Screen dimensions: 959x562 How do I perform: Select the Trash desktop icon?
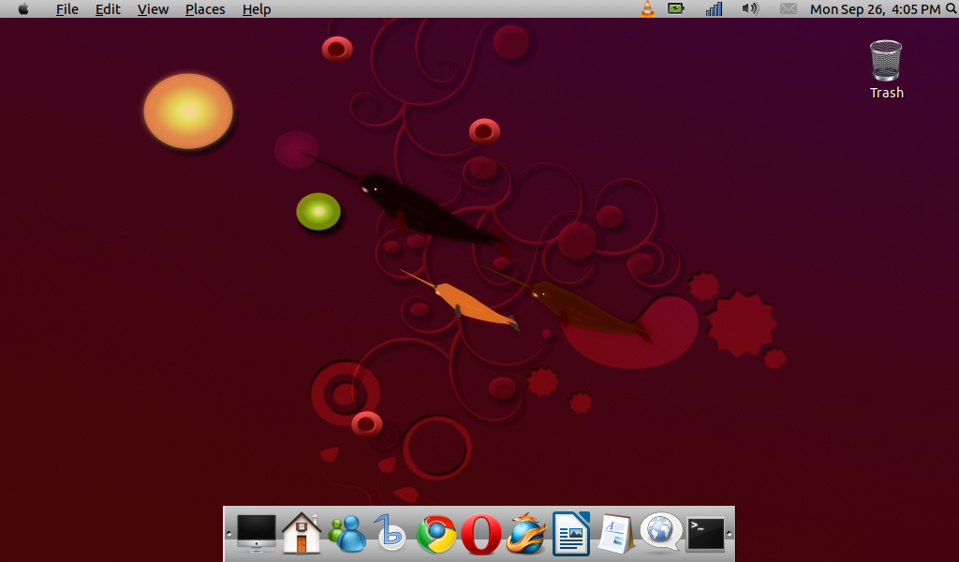pyautogui.click(x=886, y=69)
